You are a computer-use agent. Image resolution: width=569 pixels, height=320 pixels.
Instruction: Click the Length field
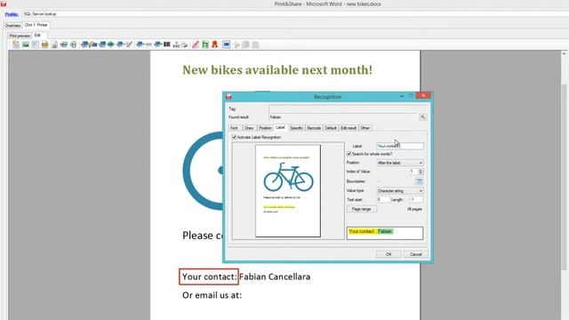click(416, 199)
